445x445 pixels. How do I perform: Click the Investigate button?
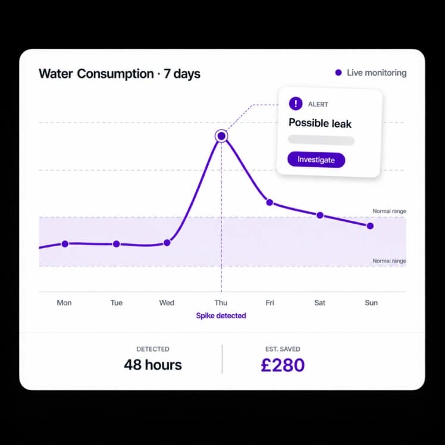[x=316, y=159]
